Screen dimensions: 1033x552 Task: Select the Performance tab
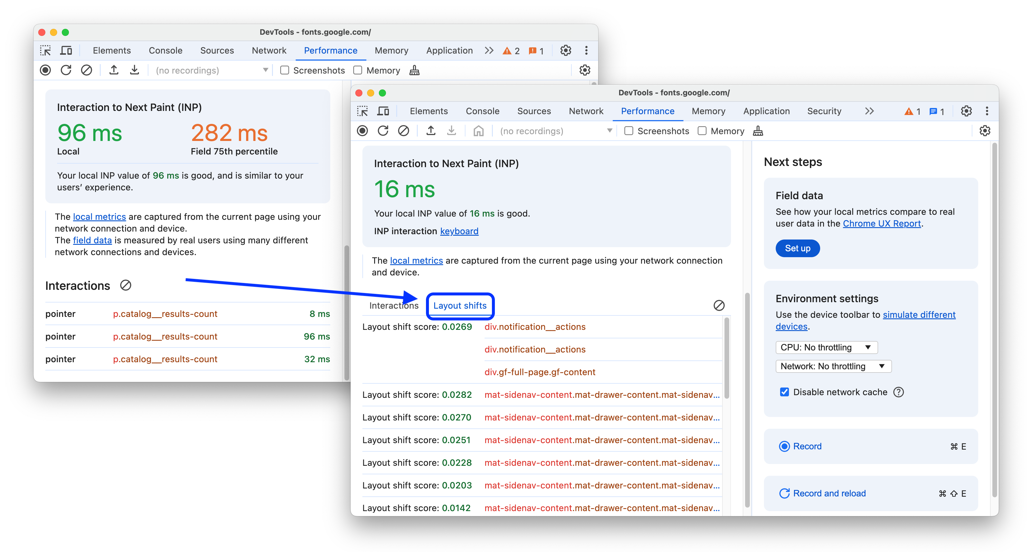click(x=647, y=111)
